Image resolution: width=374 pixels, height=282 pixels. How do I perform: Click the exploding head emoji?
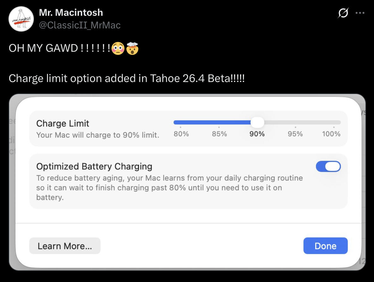[132, 48]
